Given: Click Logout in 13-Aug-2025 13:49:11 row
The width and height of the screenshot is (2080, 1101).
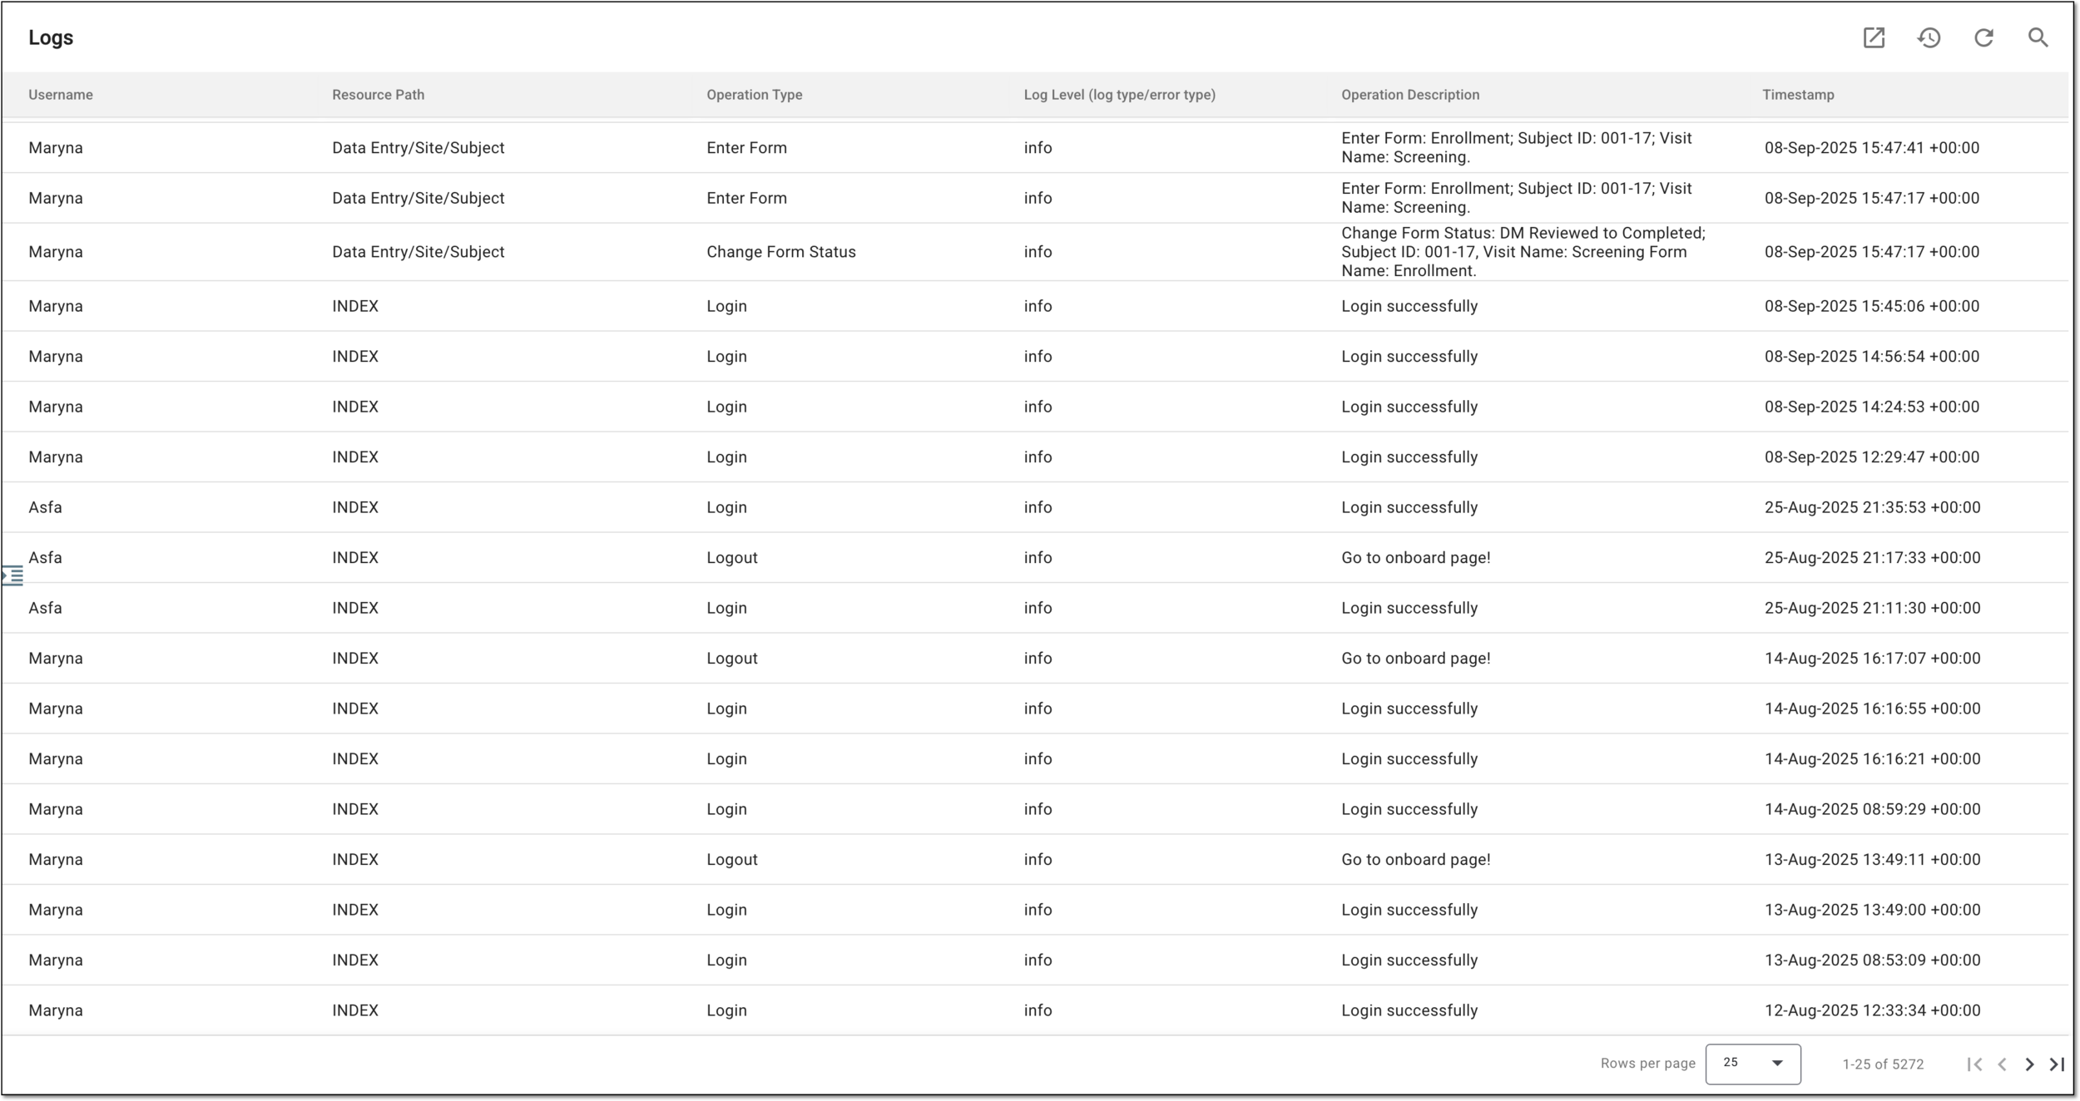Looking at the screenshot, I should tap(732, 860).
